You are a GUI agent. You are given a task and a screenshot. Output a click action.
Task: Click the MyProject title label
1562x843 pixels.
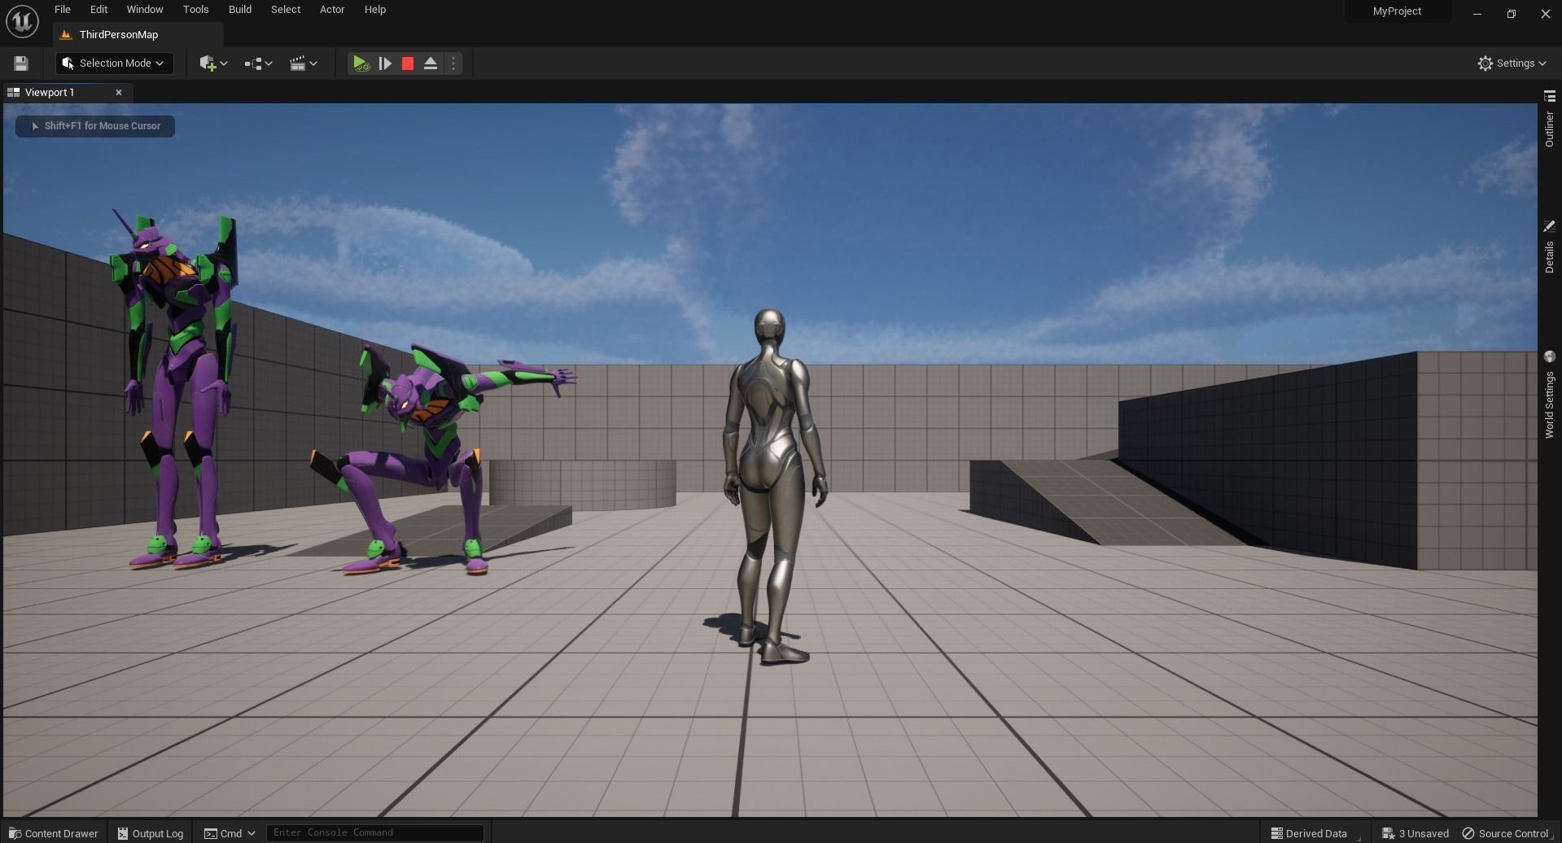tap(1397, 11)
